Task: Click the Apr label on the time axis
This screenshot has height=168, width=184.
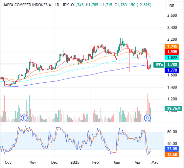Action: point(138,162)
